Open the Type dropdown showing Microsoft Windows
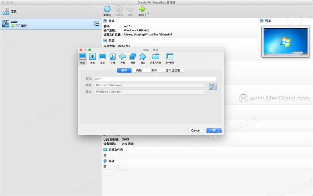 coord(151,85)
